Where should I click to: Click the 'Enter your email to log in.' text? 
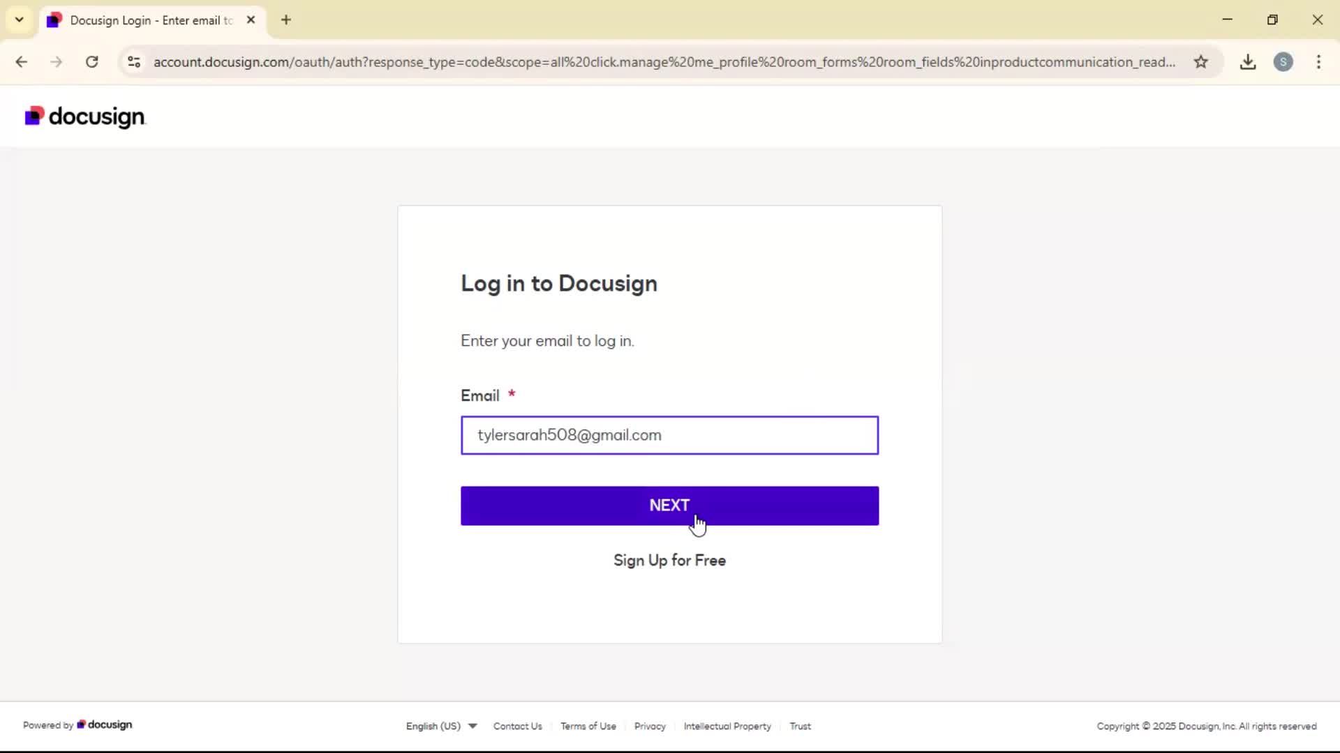[x=547, y=341]
